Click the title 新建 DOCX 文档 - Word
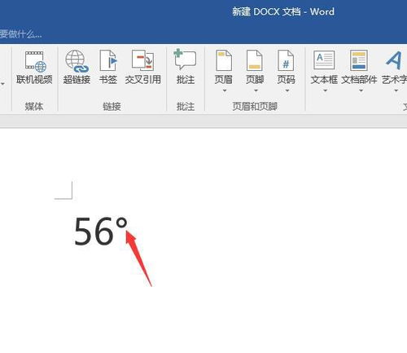 pyautogui.click(x=283, y=11)
